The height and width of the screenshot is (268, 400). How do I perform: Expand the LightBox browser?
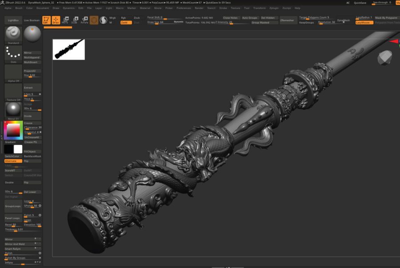(13, 20)
